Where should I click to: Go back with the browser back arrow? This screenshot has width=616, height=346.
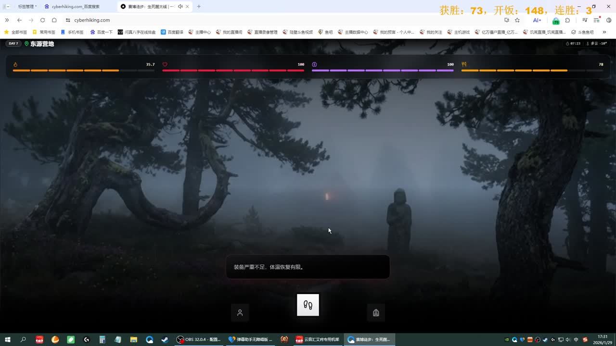(x=19, y=20)
